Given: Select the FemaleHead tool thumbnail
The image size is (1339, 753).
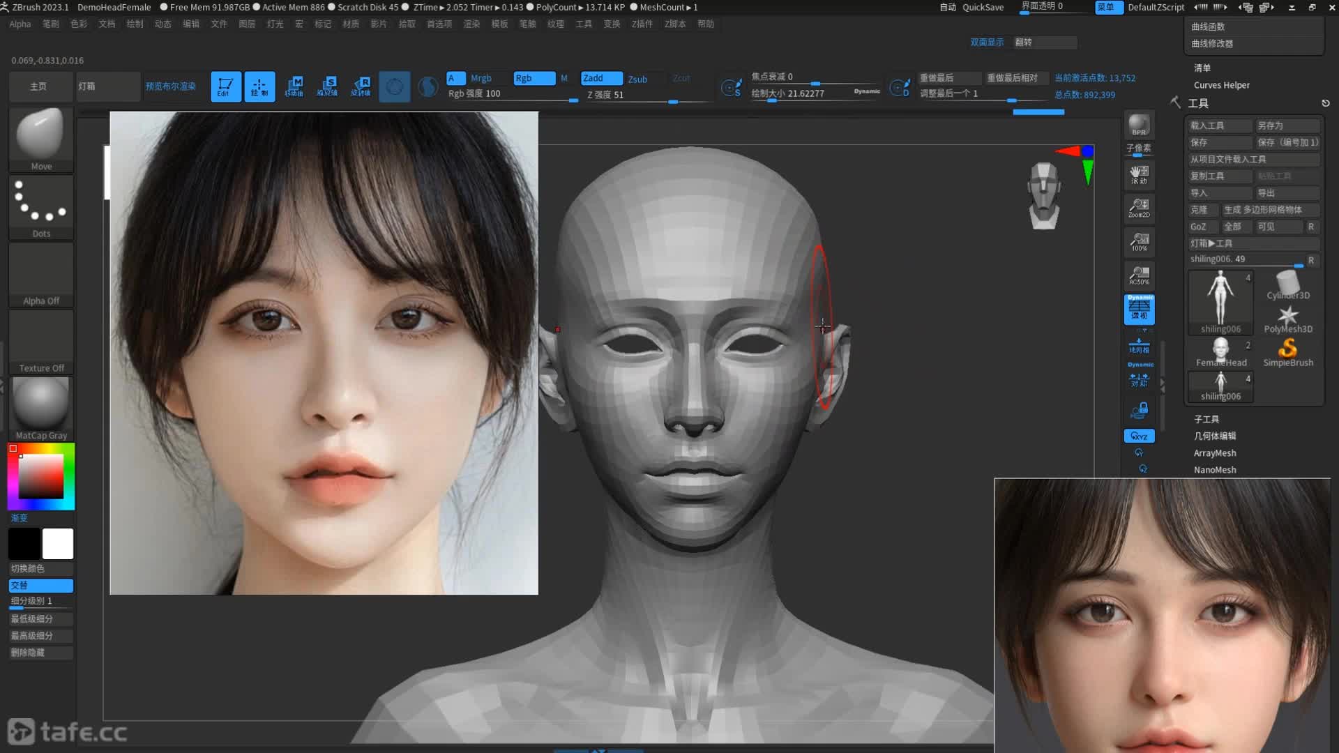Looking at the screenshot, I should click(1220, 352).
